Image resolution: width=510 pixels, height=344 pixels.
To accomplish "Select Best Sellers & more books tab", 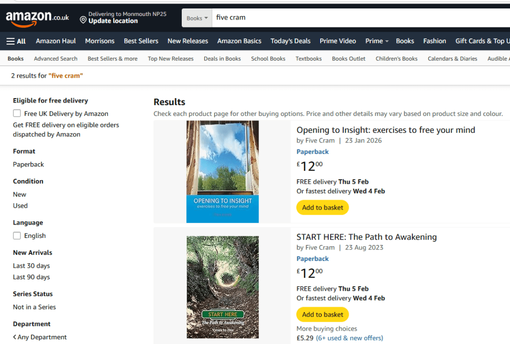I will 113,59.
